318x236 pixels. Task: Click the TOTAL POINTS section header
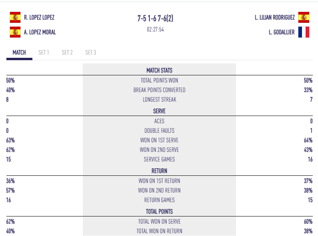pos(160,212)
